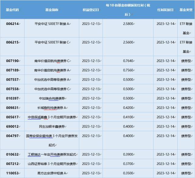Click fund name 中加优选中高等级债券 C
The height and width of the screenshot is (178, 195).
tap(52, 89)
